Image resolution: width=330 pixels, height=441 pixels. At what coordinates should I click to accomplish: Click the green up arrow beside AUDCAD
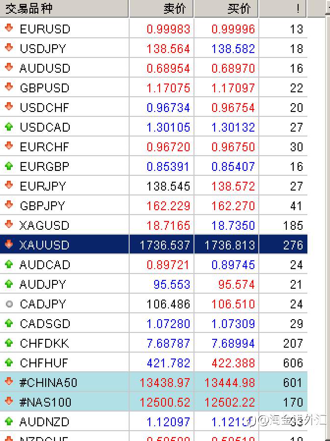tap(9, 264)
